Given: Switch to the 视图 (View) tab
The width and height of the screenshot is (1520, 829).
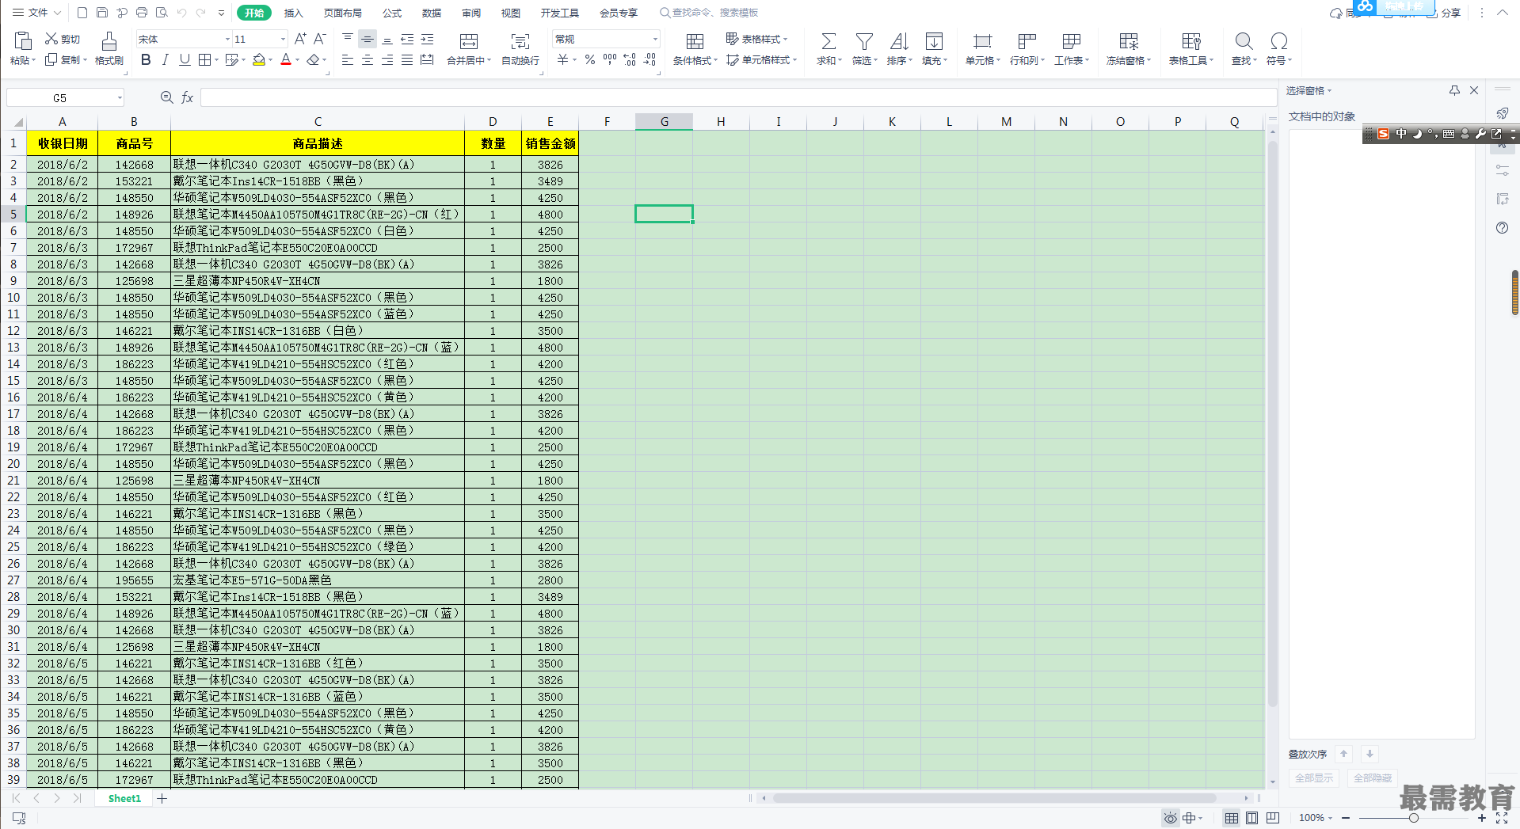Looking at the screenshot, I should pos(511,13).
